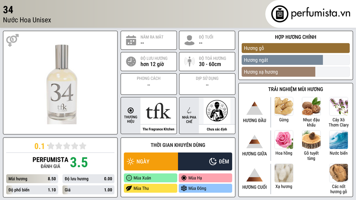This screenshot has height=200, width=356.
Task: Select the Nước biển note image
Action: (339, 140)
